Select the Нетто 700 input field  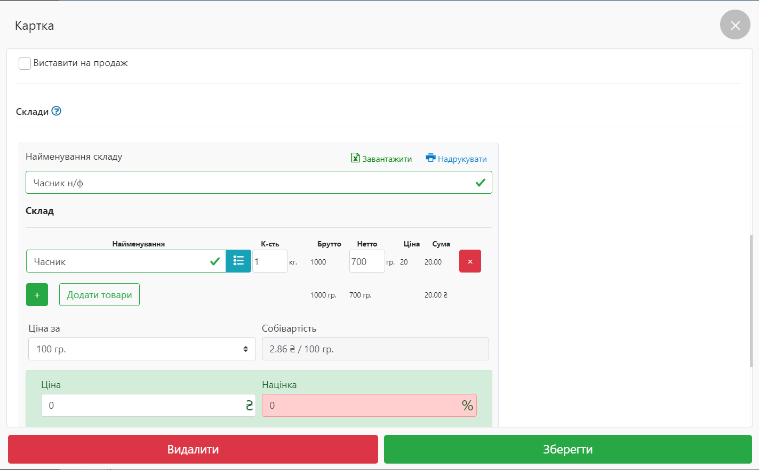[x=366, y=261]
